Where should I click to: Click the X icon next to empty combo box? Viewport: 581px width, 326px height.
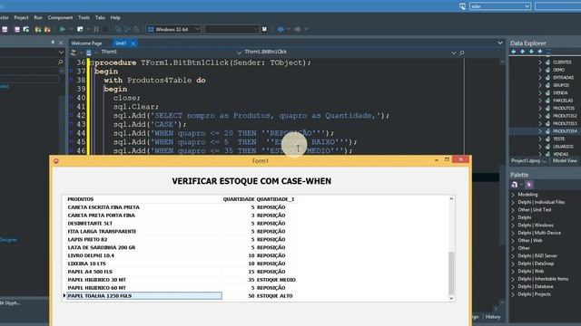click(x=264, y=29)
